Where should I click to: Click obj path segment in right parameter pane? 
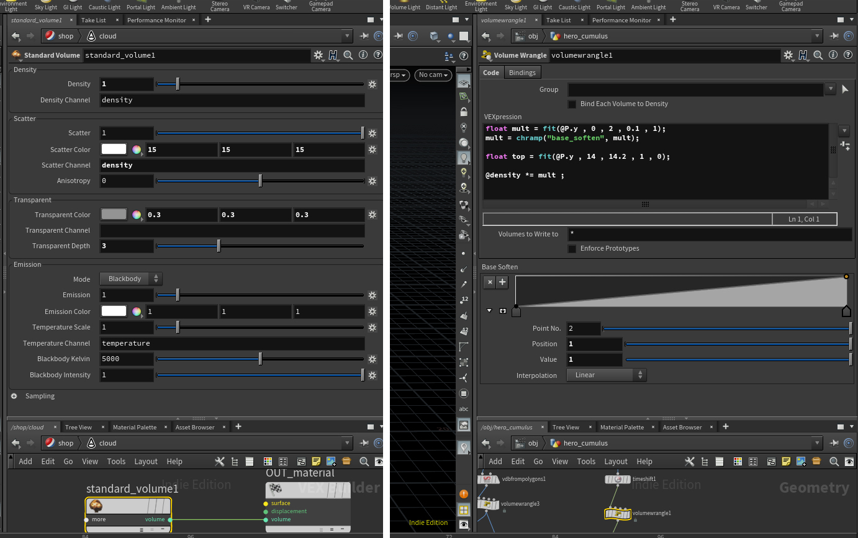(528, 36)
